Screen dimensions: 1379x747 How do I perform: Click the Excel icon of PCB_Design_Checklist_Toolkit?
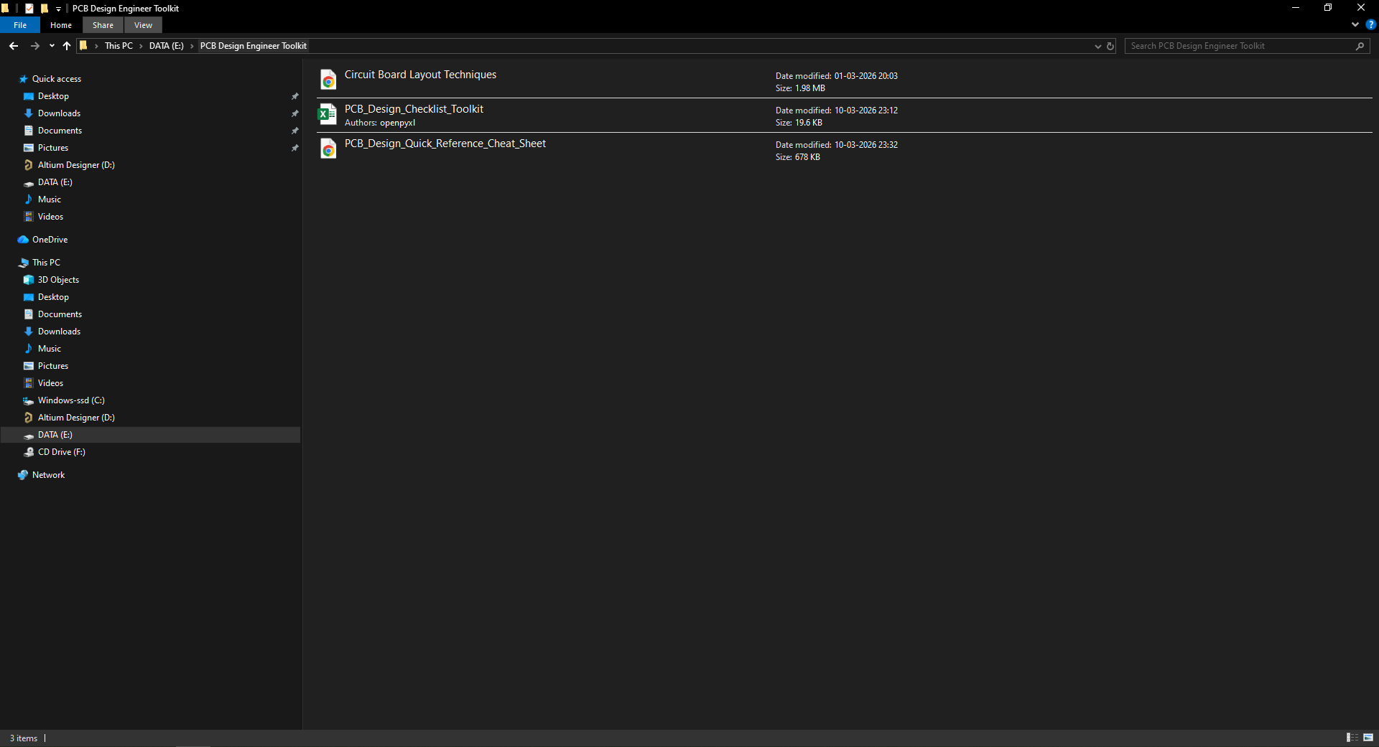328,114
